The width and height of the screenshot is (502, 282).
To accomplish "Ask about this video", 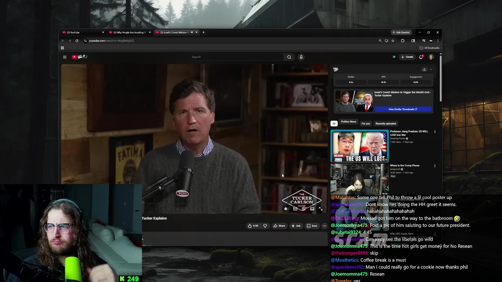I will pyautogui.click(x=296, y=226).
